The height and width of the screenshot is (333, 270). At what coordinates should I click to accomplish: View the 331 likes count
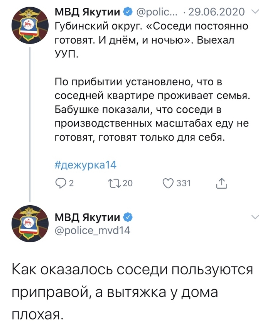pyautogui.click(x=183, y=184)
